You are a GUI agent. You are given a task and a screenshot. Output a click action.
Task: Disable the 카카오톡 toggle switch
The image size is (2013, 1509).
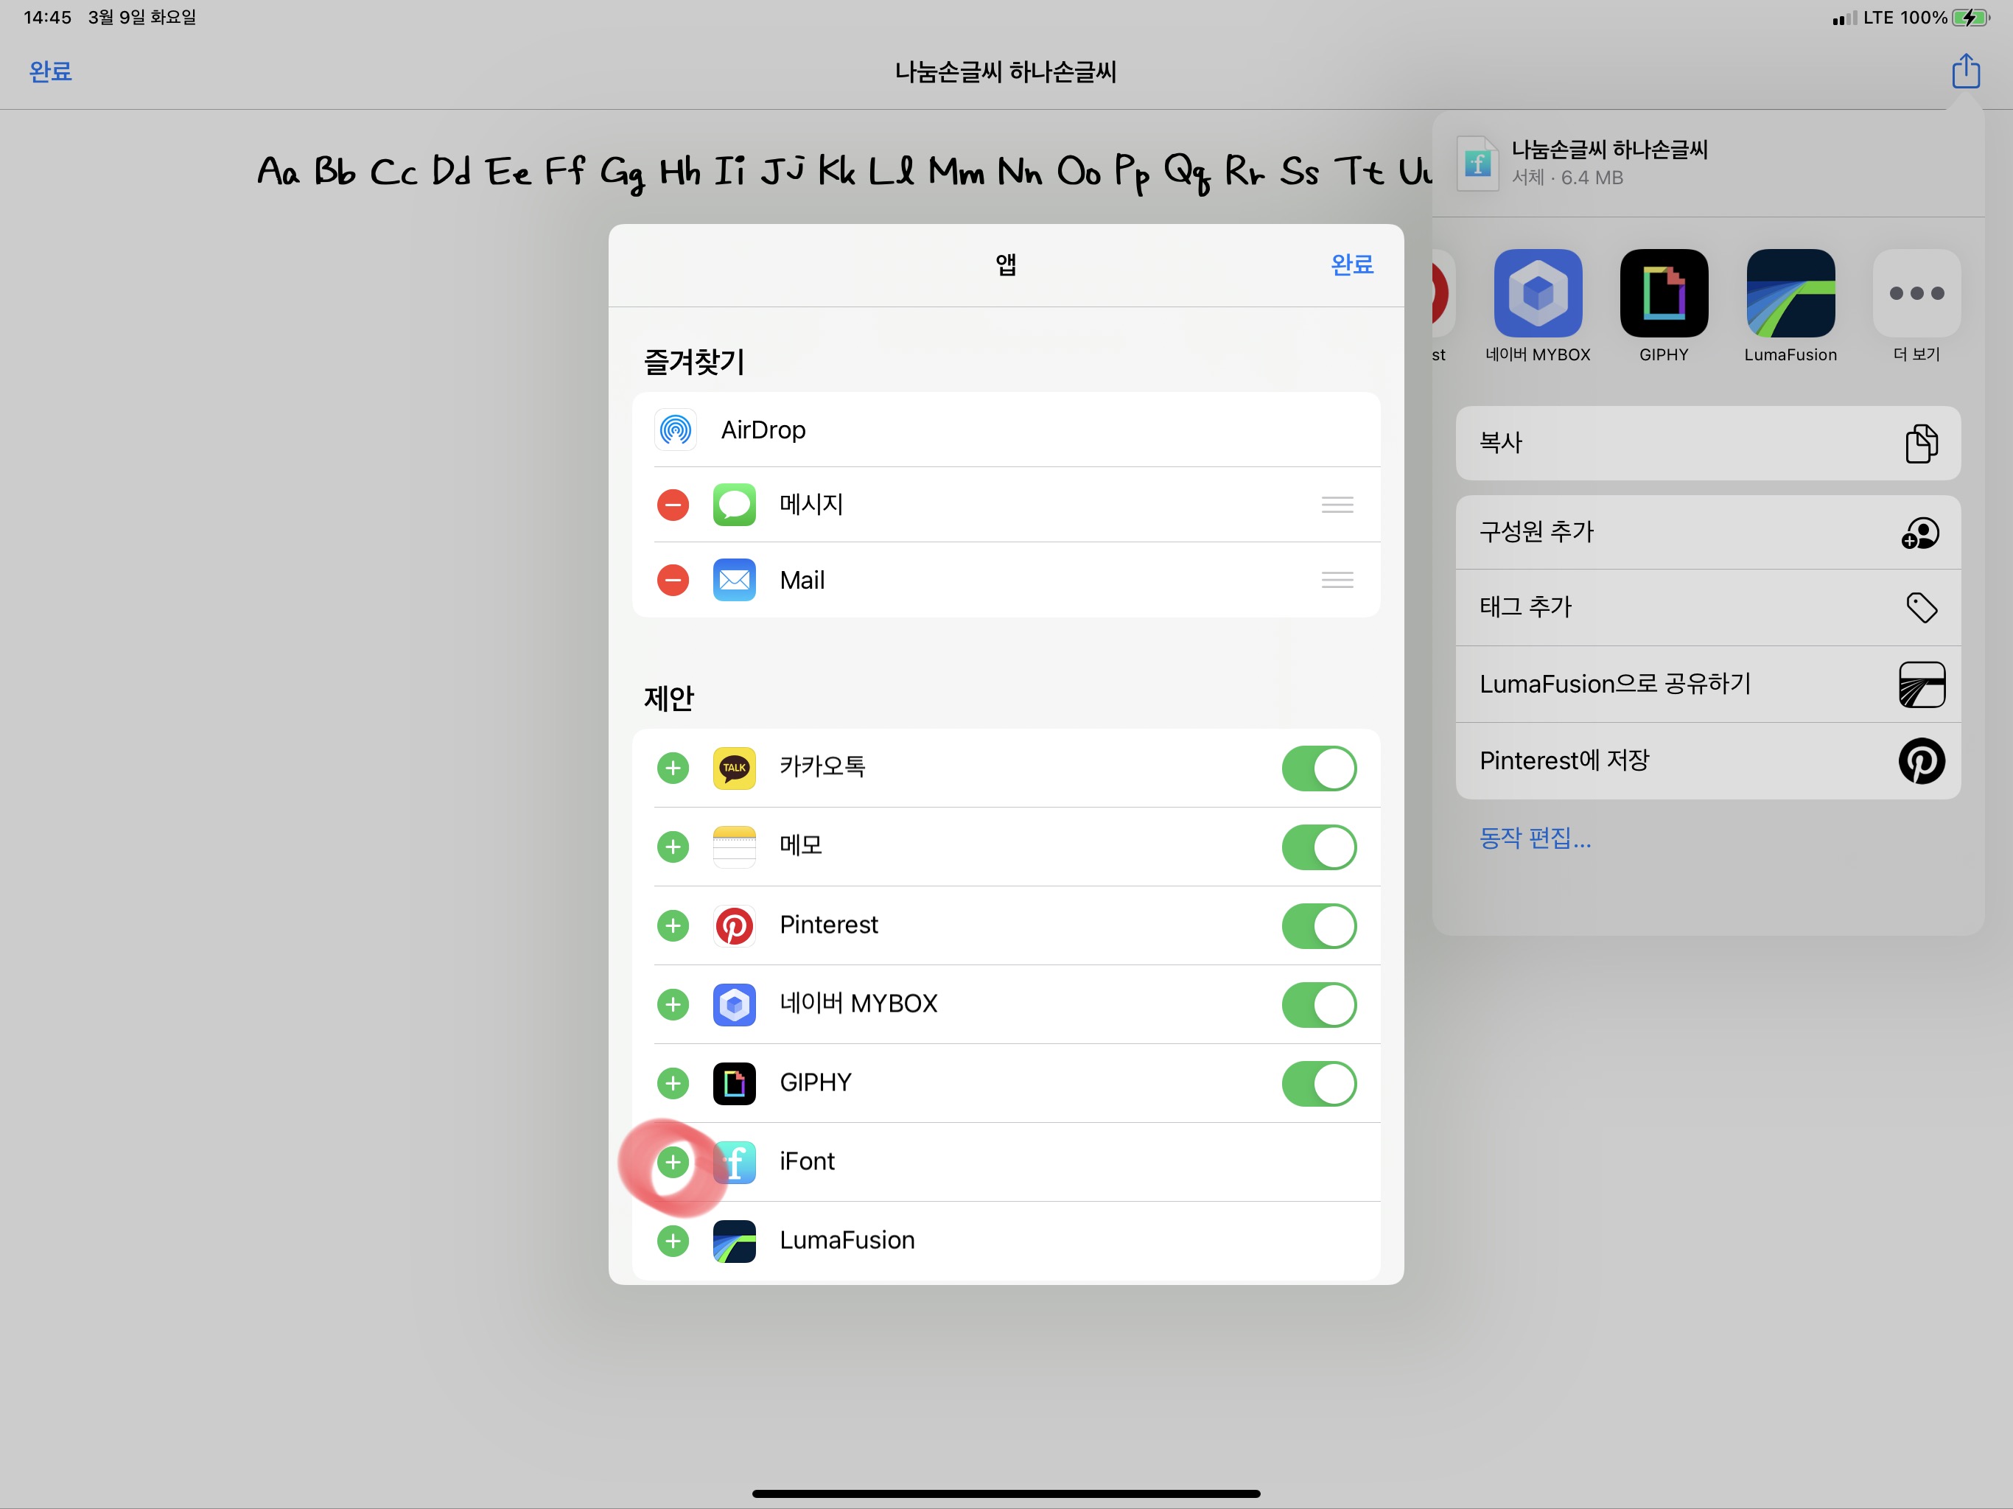[1317, 768]
